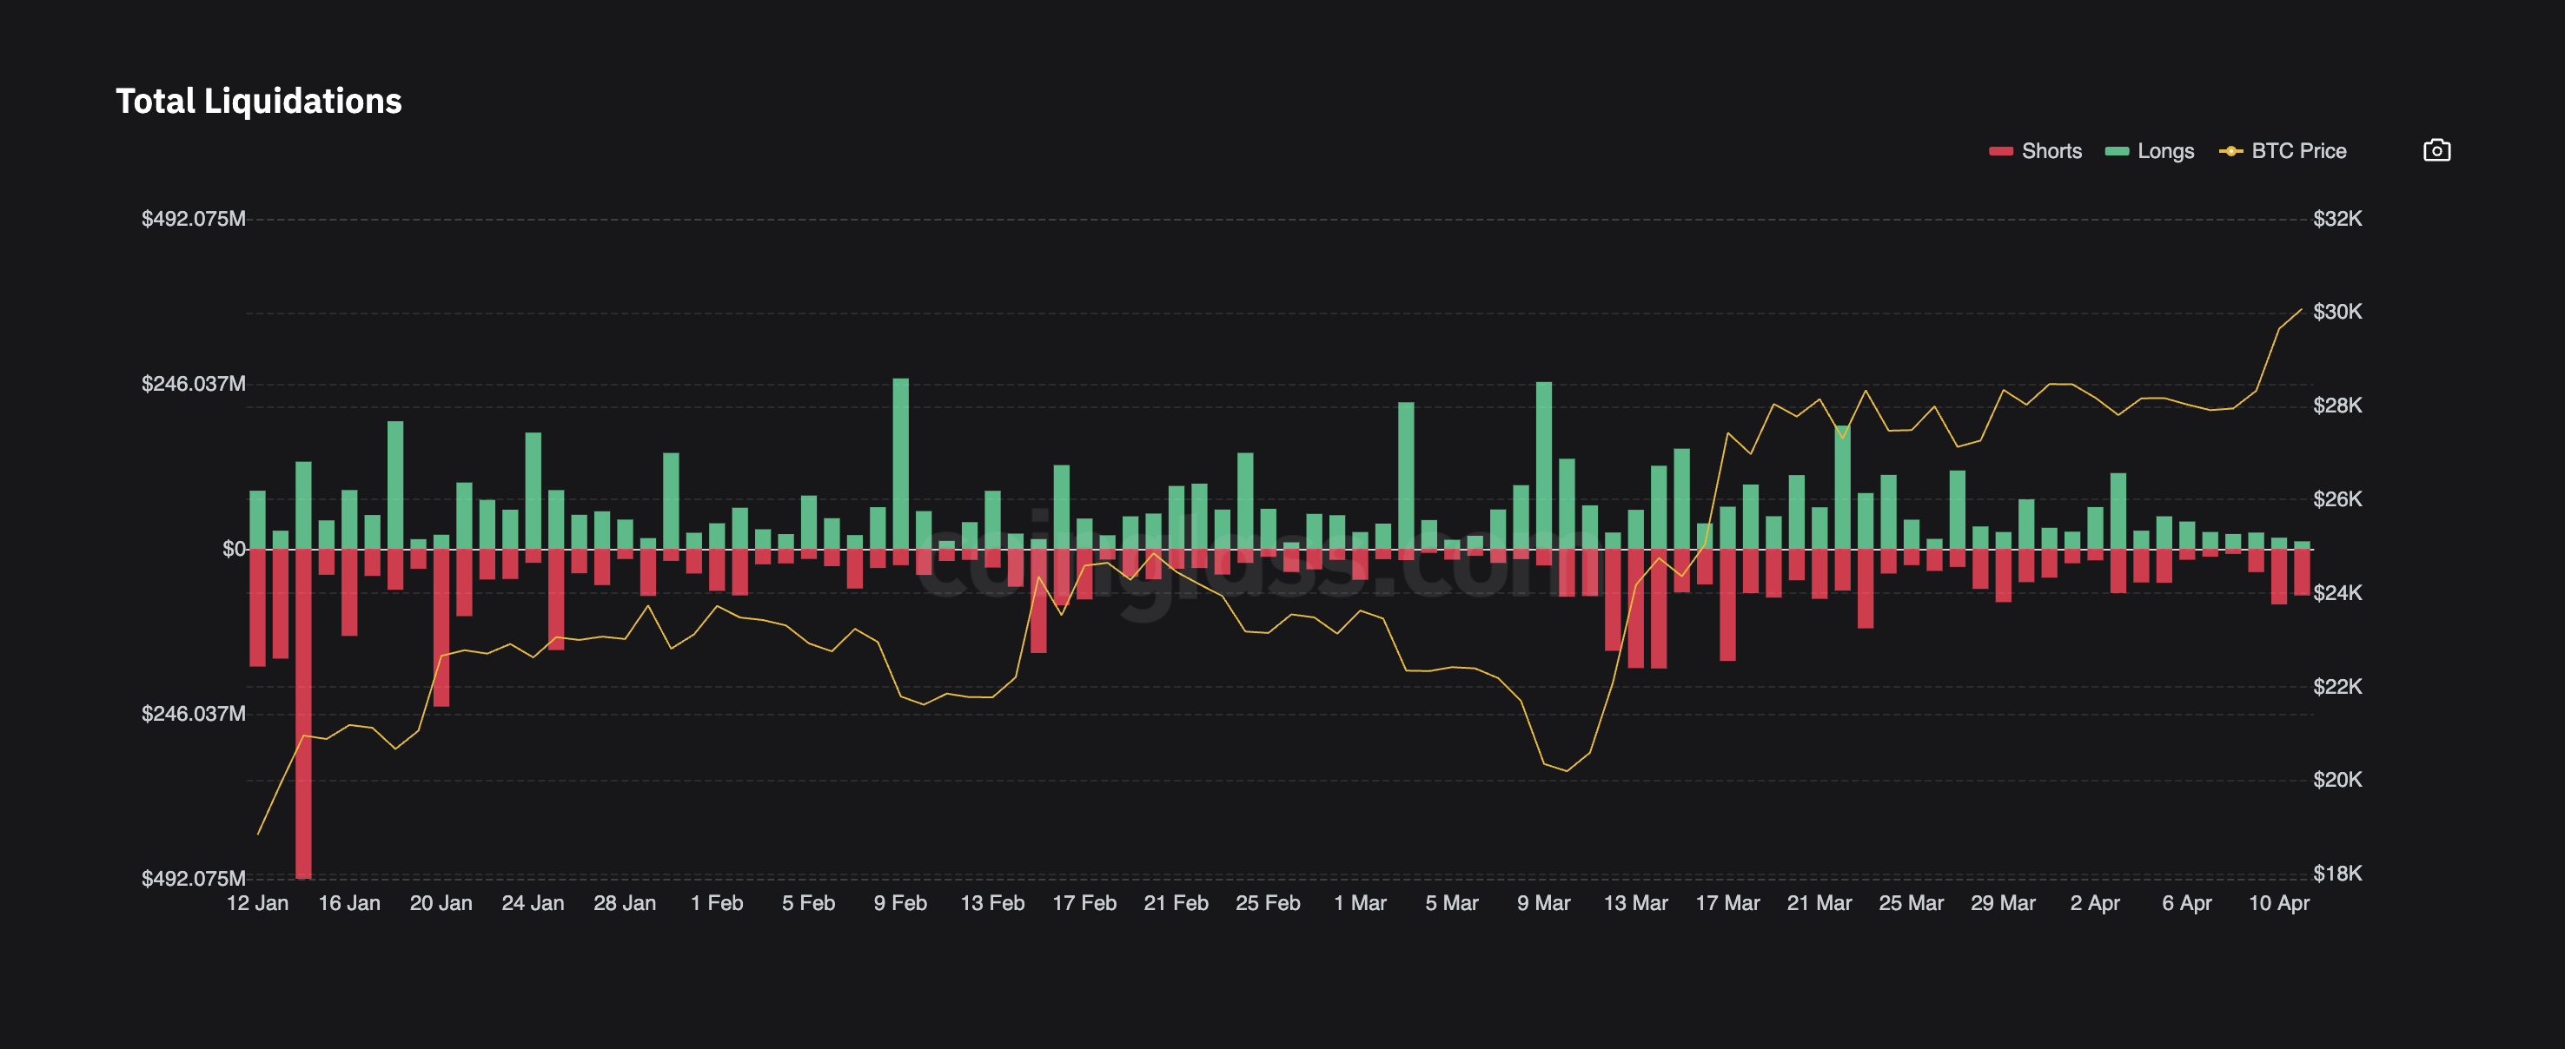Image resolution: width=2565 pixels, height=1049 pixels.
Task: Click the Total Liquidations title
Action: [x=259, y=101]
